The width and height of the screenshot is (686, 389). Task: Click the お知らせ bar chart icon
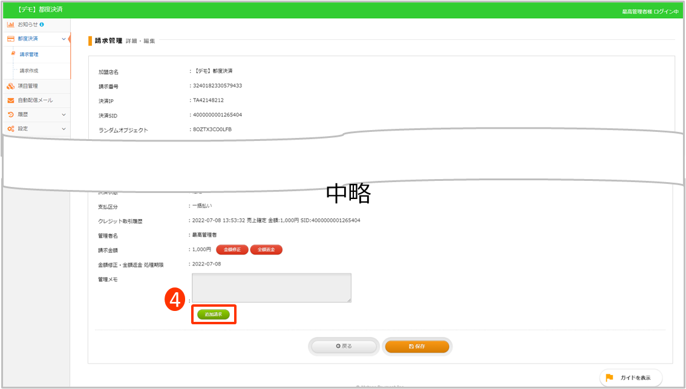[x=10, y=24]
